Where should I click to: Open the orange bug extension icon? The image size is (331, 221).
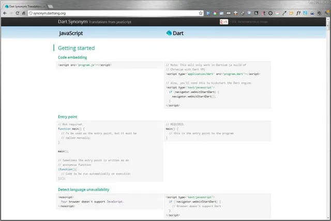click(236, 13)
